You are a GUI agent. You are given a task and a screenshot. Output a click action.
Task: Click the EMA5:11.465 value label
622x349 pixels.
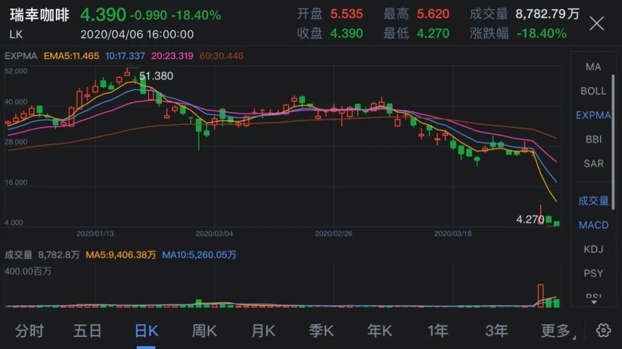tap(71, 56)
